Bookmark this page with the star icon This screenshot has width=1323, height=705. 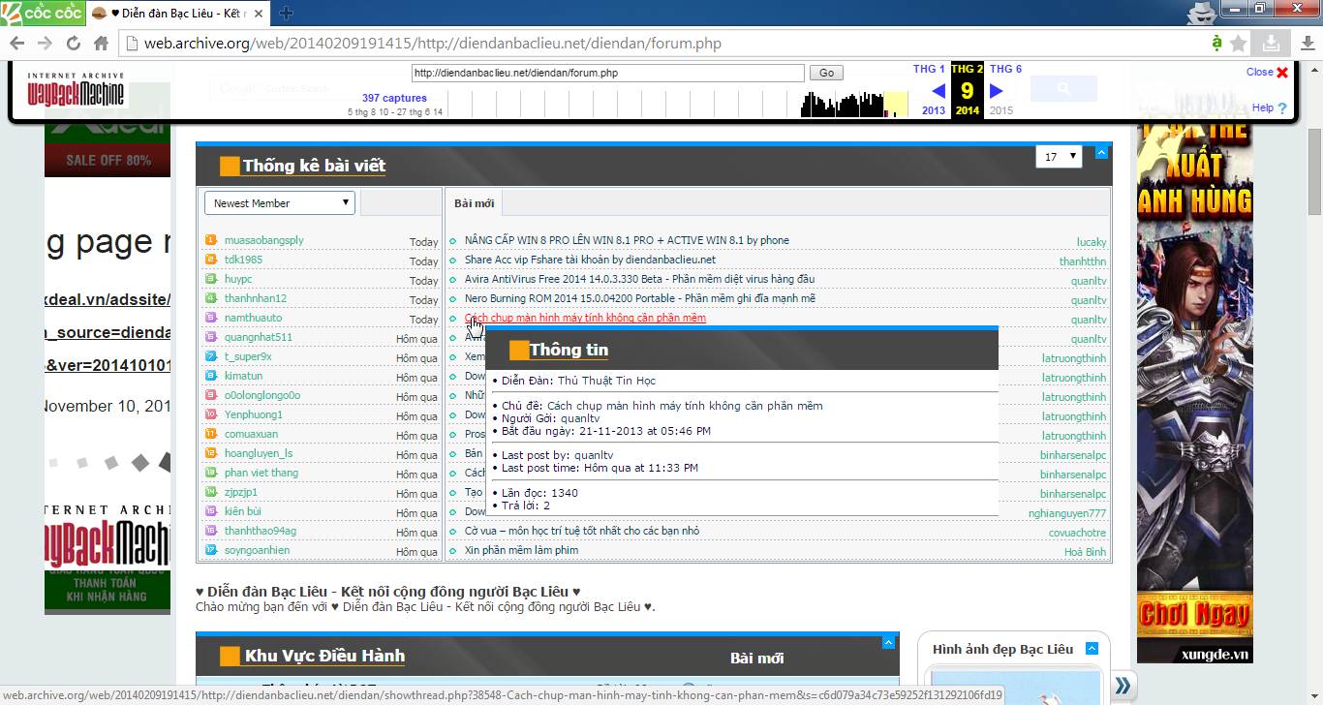tap(1239, 43)
